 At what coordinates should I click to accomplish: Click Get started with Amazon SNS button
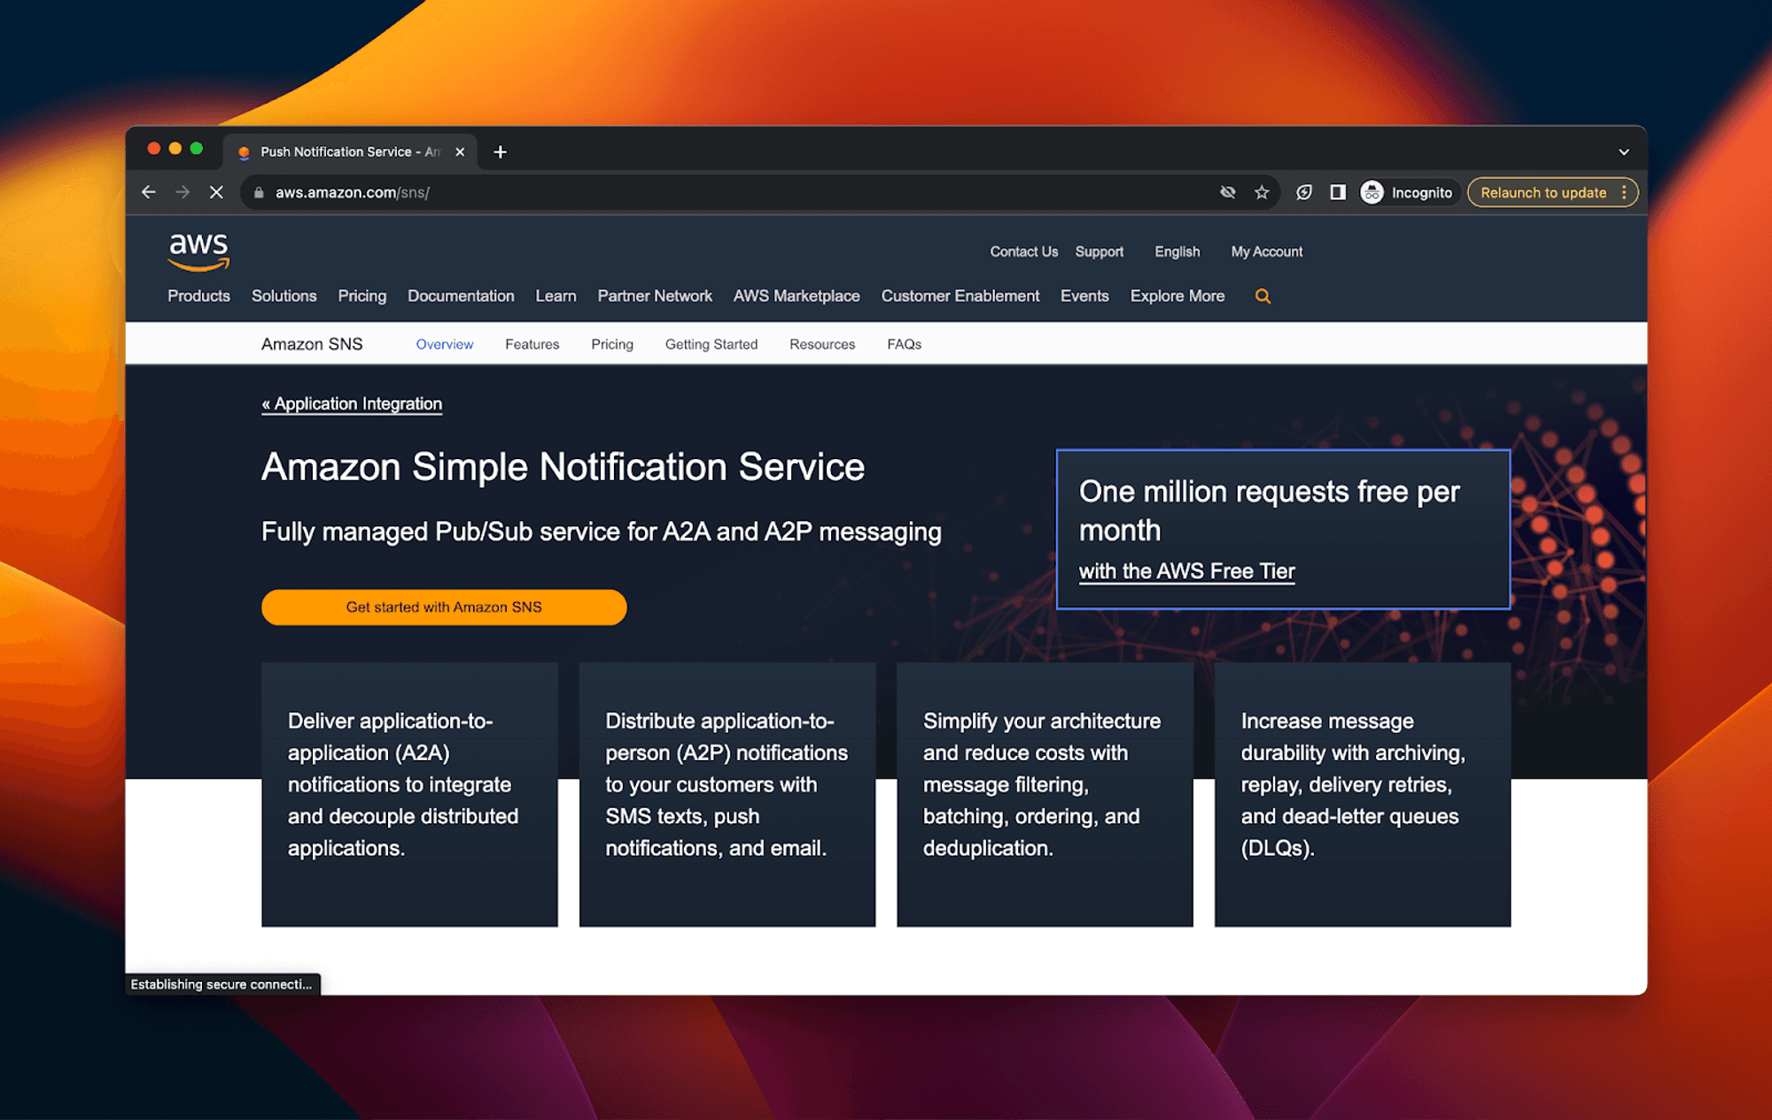tap(444, 607)
